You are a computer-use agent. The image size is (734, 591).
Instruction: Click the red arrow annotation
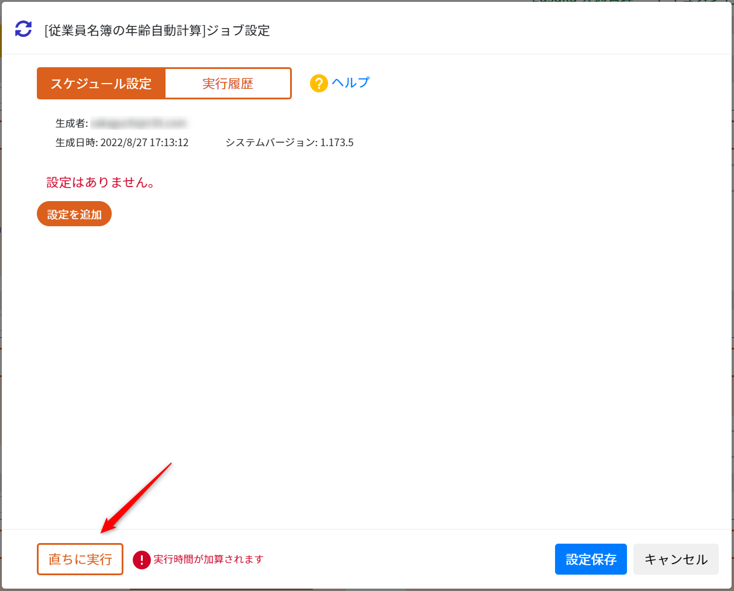pyautogui.click(x=136, y=498)
